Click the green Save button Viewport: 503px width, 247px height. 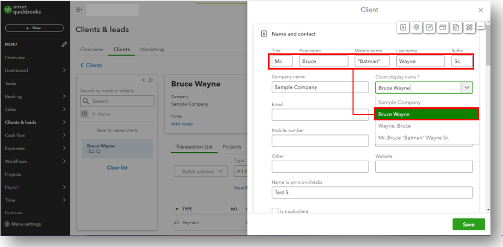click(x=468, y=224)
